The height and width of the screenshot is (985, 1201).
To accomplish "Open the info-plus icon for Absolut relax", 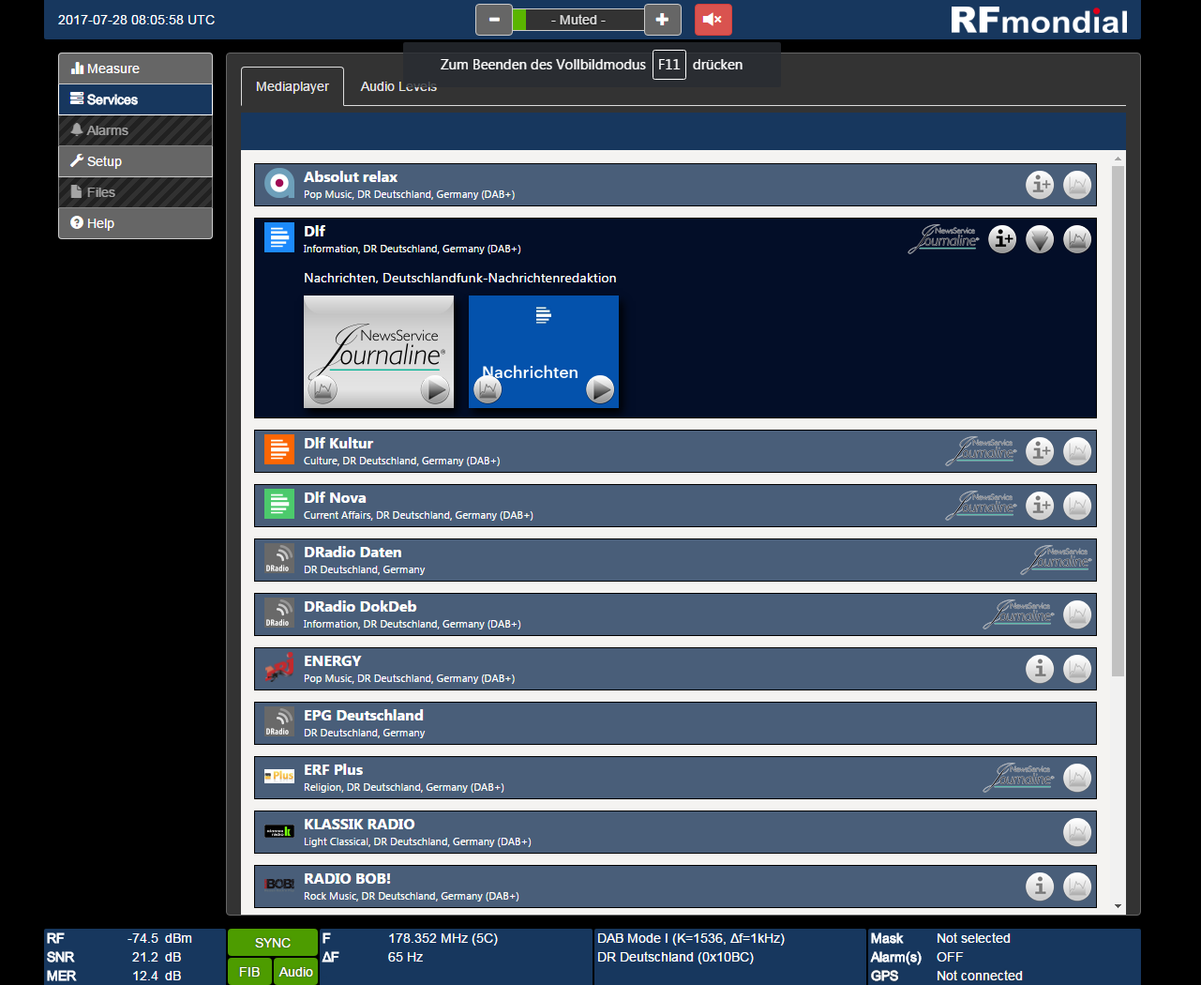I will tap(1040, 185).
